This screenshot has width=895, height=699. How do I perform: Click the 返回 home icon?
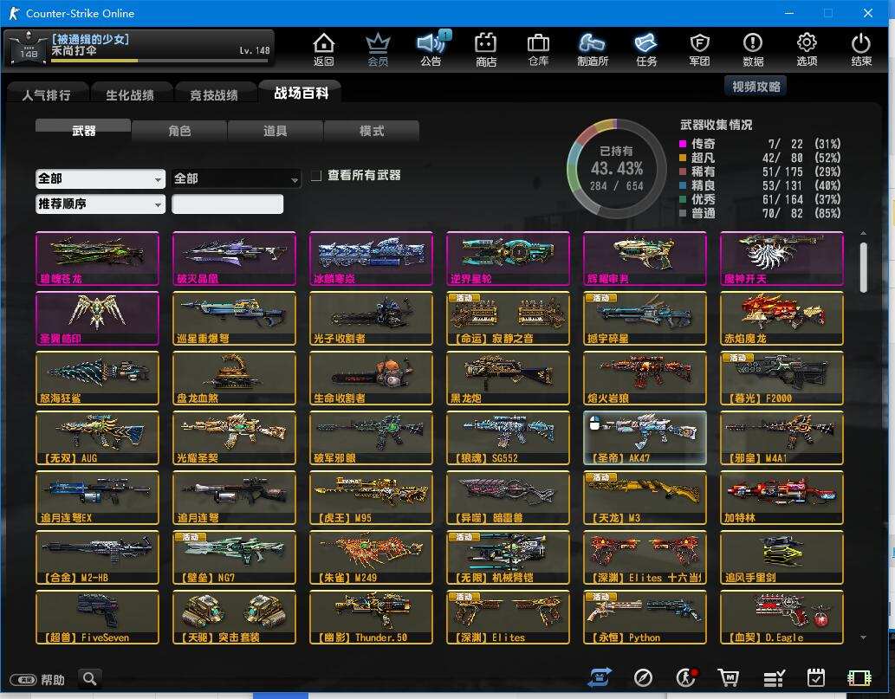tap(324, 49)
